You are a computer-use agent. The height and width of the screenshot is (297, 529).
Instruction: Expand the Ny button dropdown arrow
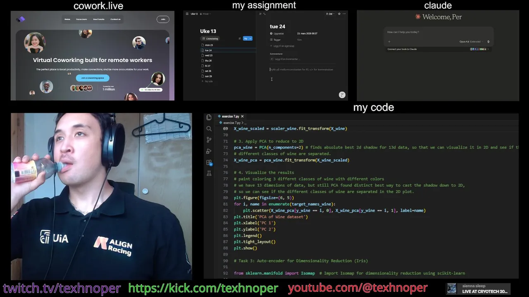[250, 38]
